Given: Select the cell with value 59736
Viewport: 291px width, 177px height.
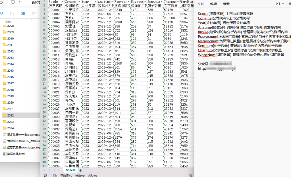Looking at the screenshot, I should 171,10.
